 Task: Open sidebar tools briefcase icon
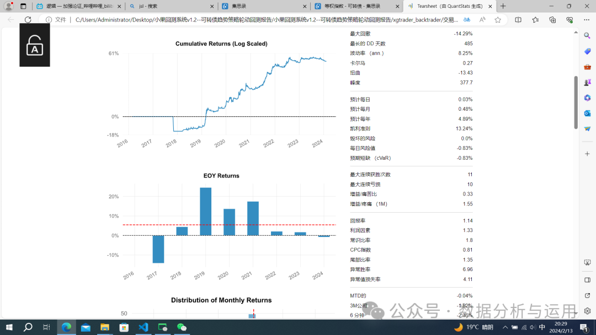pos(587,67)
